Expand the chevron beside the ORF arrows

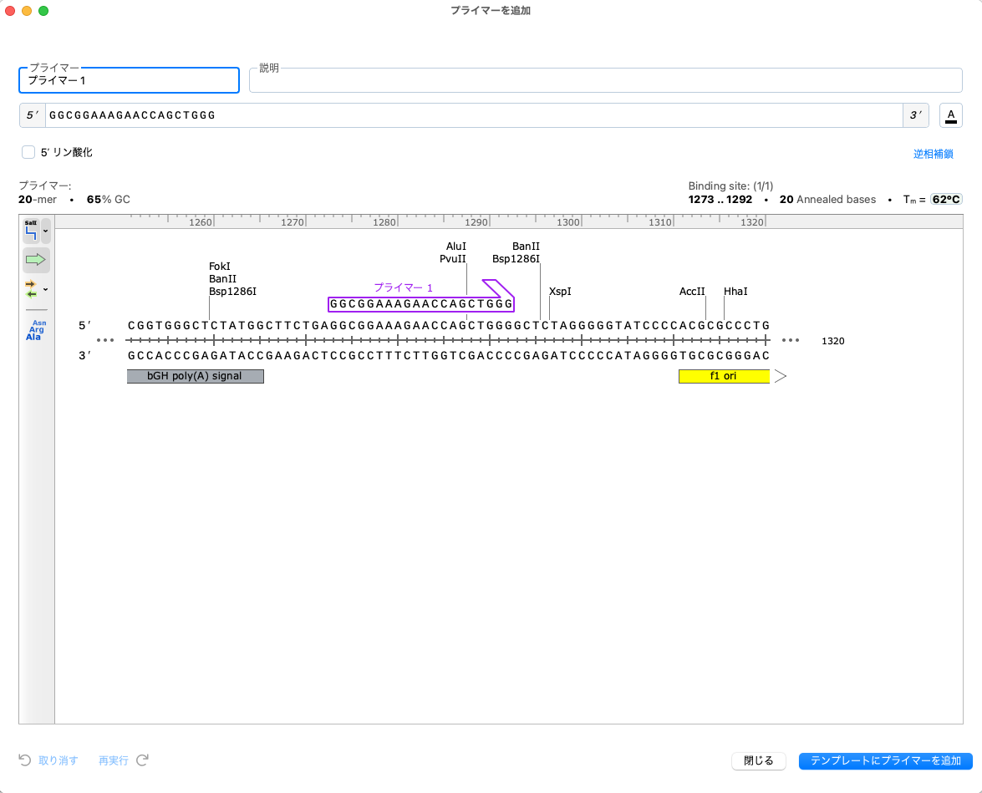pyautogui.click(x=45, y=288)
